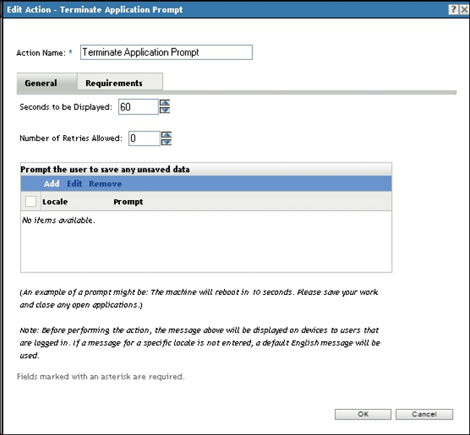Click the Number of Retries Allowed field
Screen dimensions: 470x435
(144, 139)
